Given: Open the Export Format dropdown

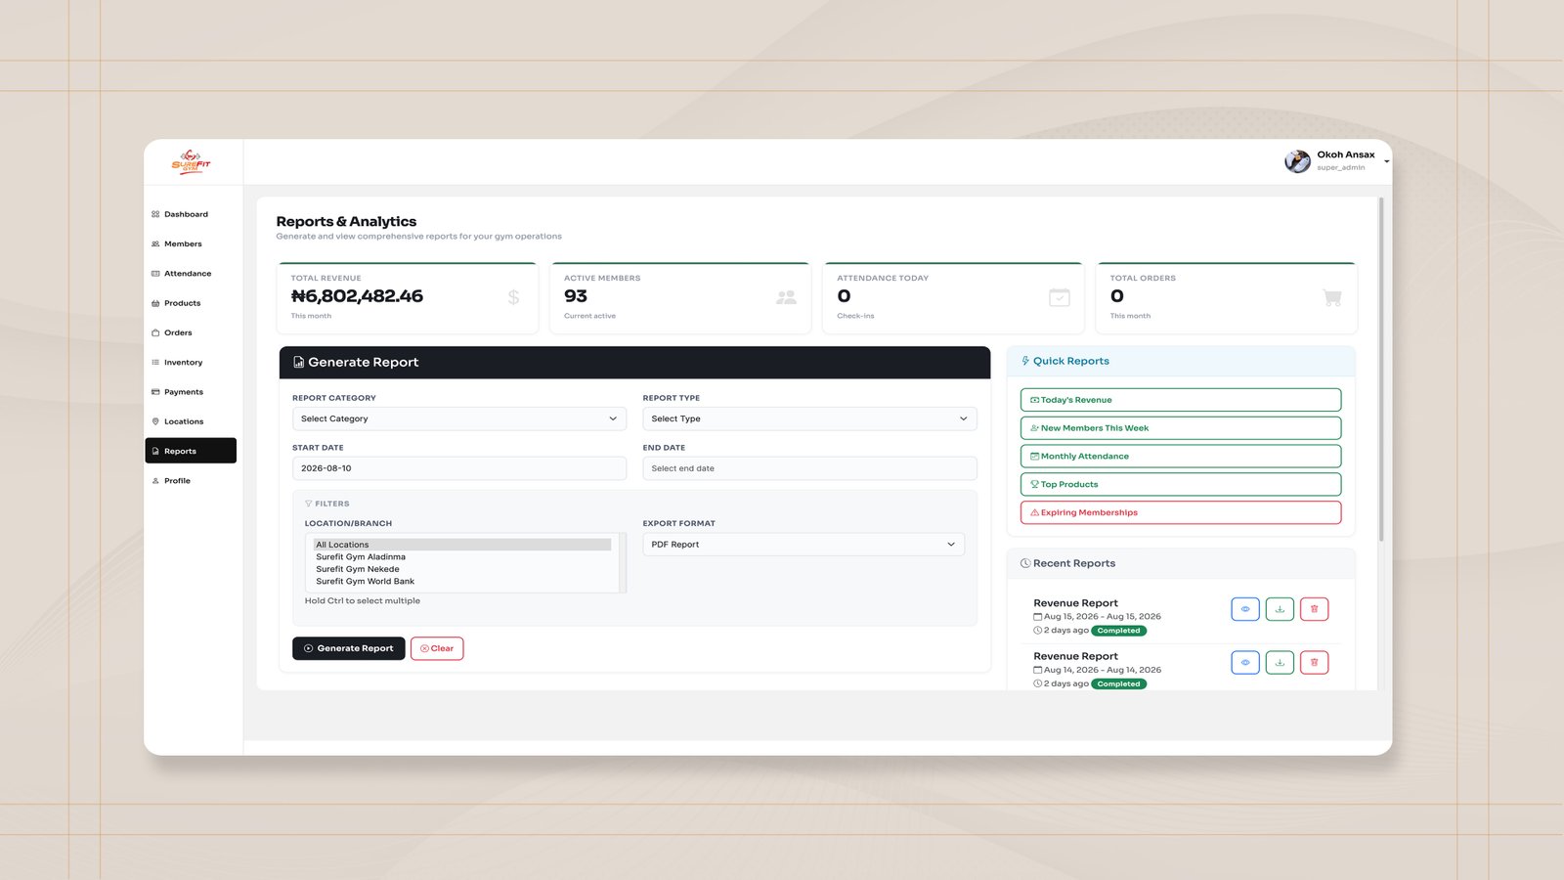Looking at the screenshot, I should 804,545.
